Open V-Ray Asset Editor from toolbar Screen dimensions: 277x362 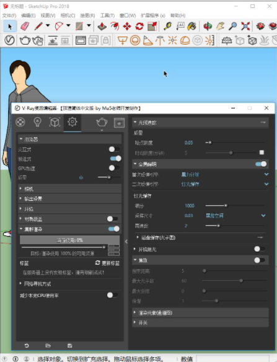(9, 40)
